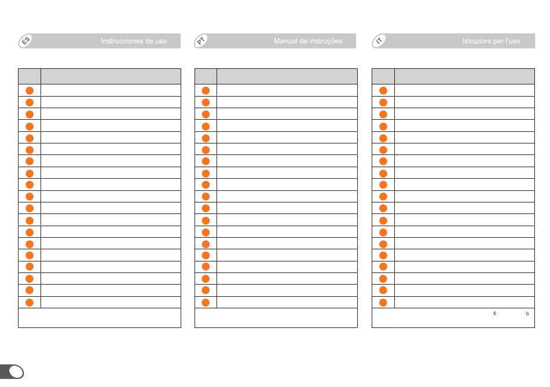Click the empty footer box under the Spanish table
The image size is (550, 387).
click(x=100, y=318)
